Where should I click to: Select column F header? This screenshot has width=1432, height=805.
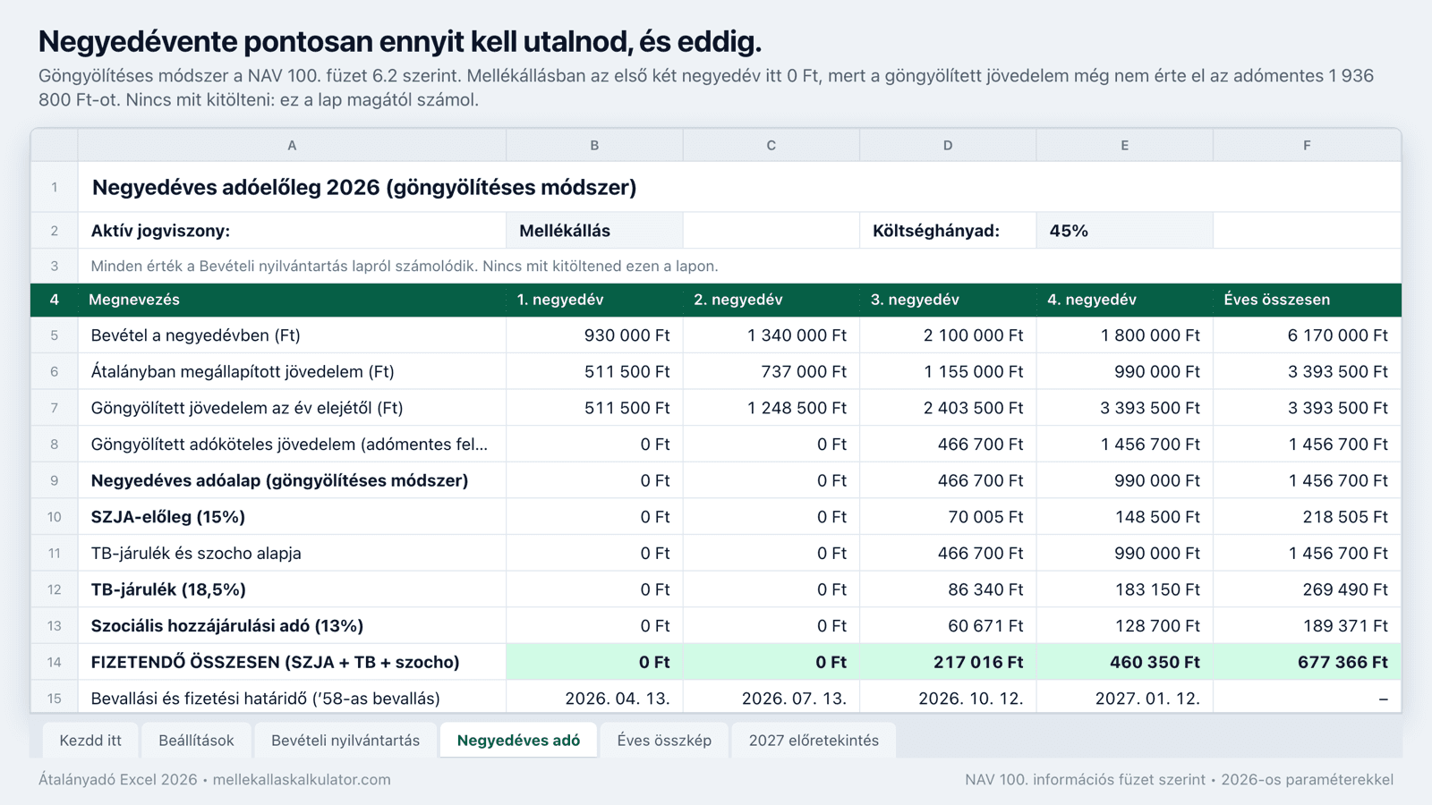coord(1307,145)
